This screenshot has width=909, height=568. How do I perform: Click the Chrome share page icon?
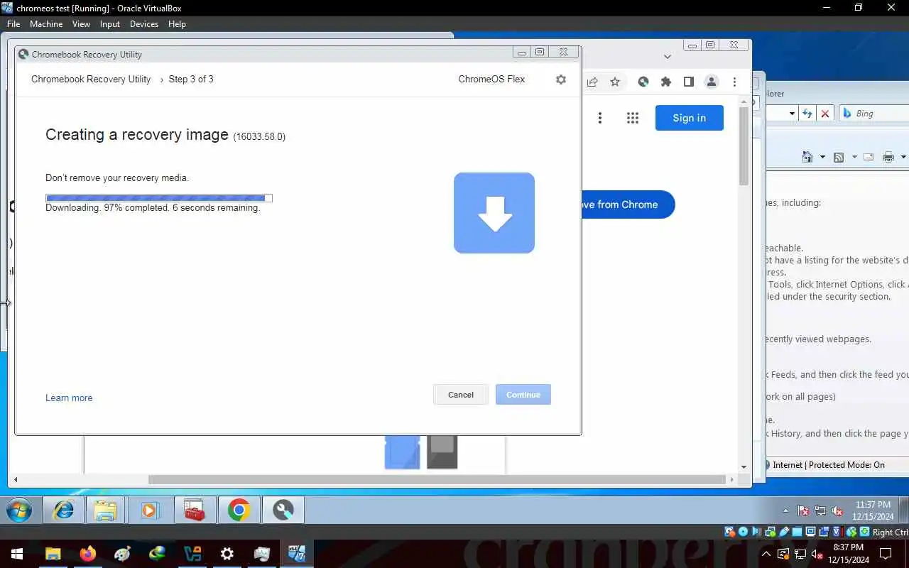click(592, 82)
